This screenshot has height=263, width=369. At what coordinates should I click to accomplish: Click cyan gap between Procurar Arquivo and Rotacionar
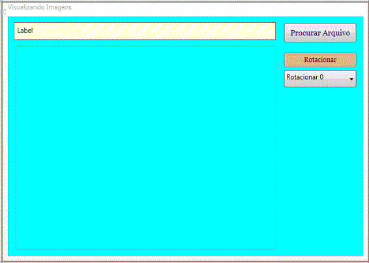(x=320, y=48)
